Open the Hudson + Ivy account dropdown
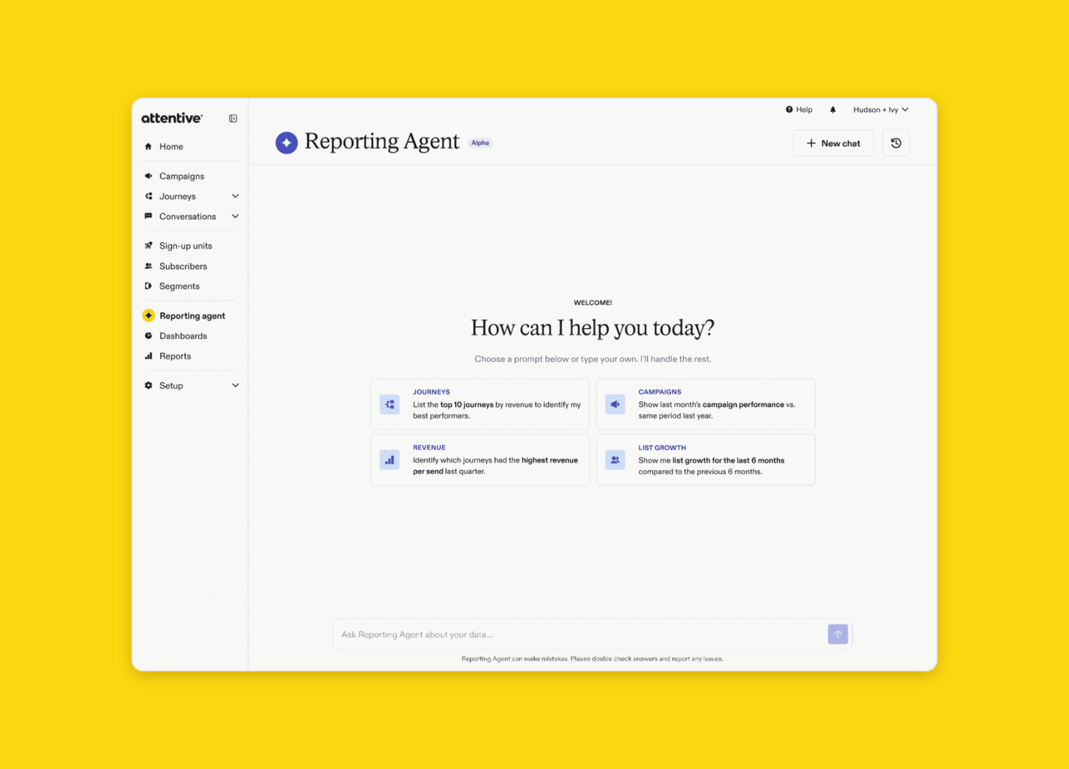 (880, 110)
